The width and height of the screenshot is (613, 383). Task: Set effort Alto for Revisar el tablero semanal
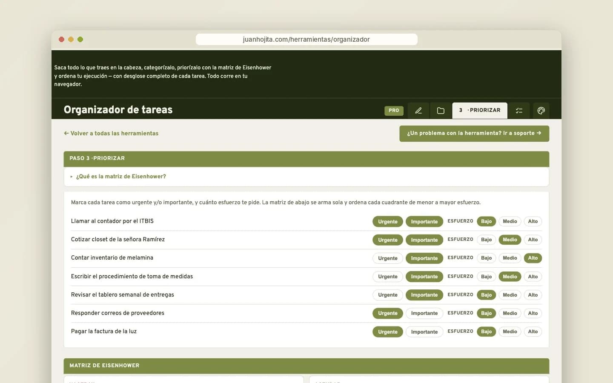pyautogui.click(x=533, y=295)
